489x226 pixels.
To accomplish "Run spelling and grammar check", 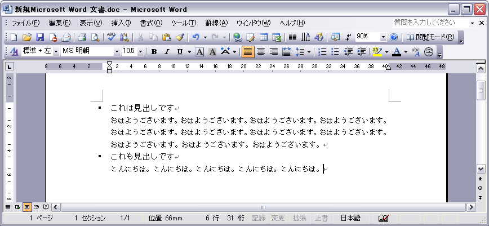I will pos(112,37).
